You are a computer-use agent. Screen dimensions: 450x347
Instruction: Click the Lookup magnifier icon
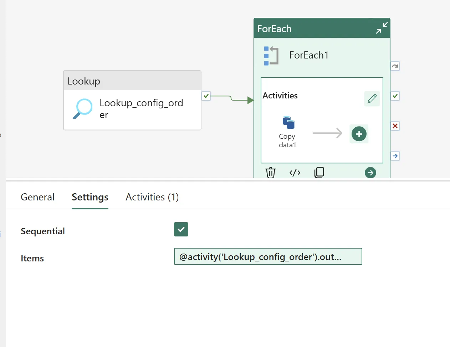coord(82,108)
